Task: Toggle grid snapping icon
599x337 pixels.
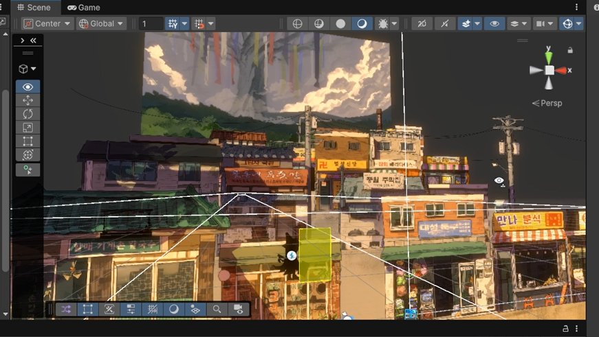Action: pos(199,23)
